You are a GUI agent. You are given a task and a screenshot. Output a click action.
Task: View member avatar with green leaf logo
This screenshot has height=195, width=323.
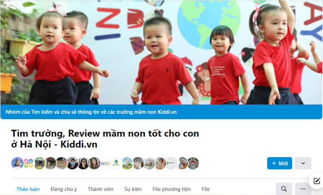(116, 163)
